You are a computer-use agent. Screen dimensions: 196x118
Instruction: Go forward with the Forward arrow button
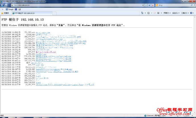[x=6, y=5]
